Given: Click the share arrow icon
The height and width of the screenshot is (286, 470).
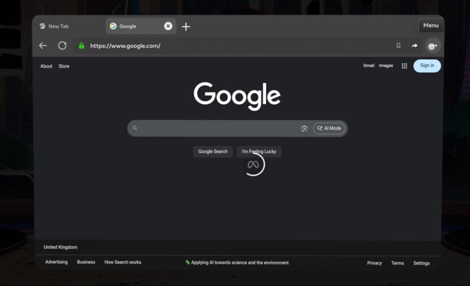Looking at the screenshot, I should click(x=415, y=46).
